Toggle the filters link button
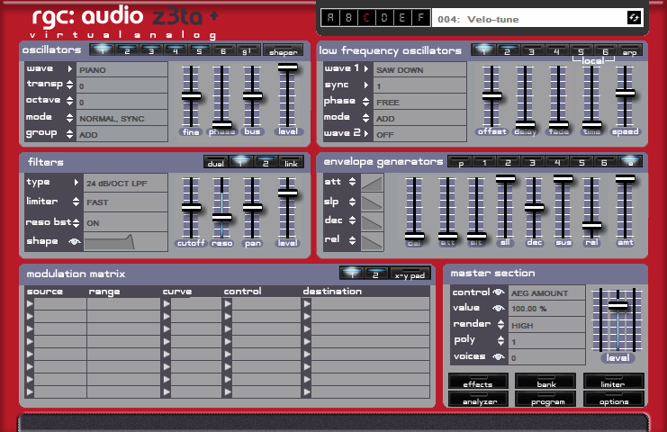Viewport: 667px width, 432px height. [291, 162]
